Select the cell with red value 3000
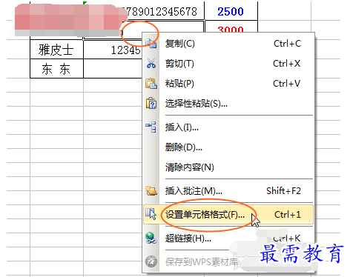The image size is (350, 277). pos(231,27)
